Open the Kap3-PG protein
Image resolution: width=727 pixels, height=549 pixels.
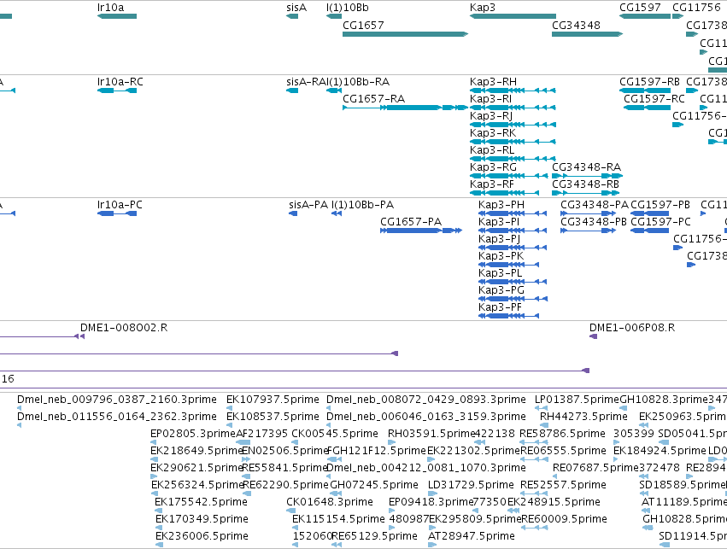coord(513,299)
